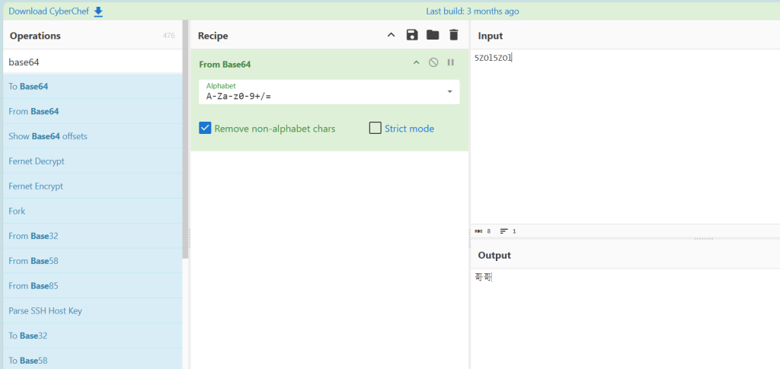Click the Last build: 3 months ago text

click(472, 11)
